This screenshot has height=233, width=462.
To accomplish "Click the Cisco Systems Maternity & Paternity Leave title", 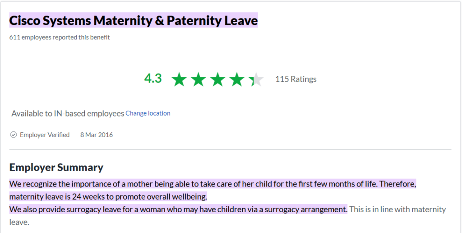I will point(134,20).
